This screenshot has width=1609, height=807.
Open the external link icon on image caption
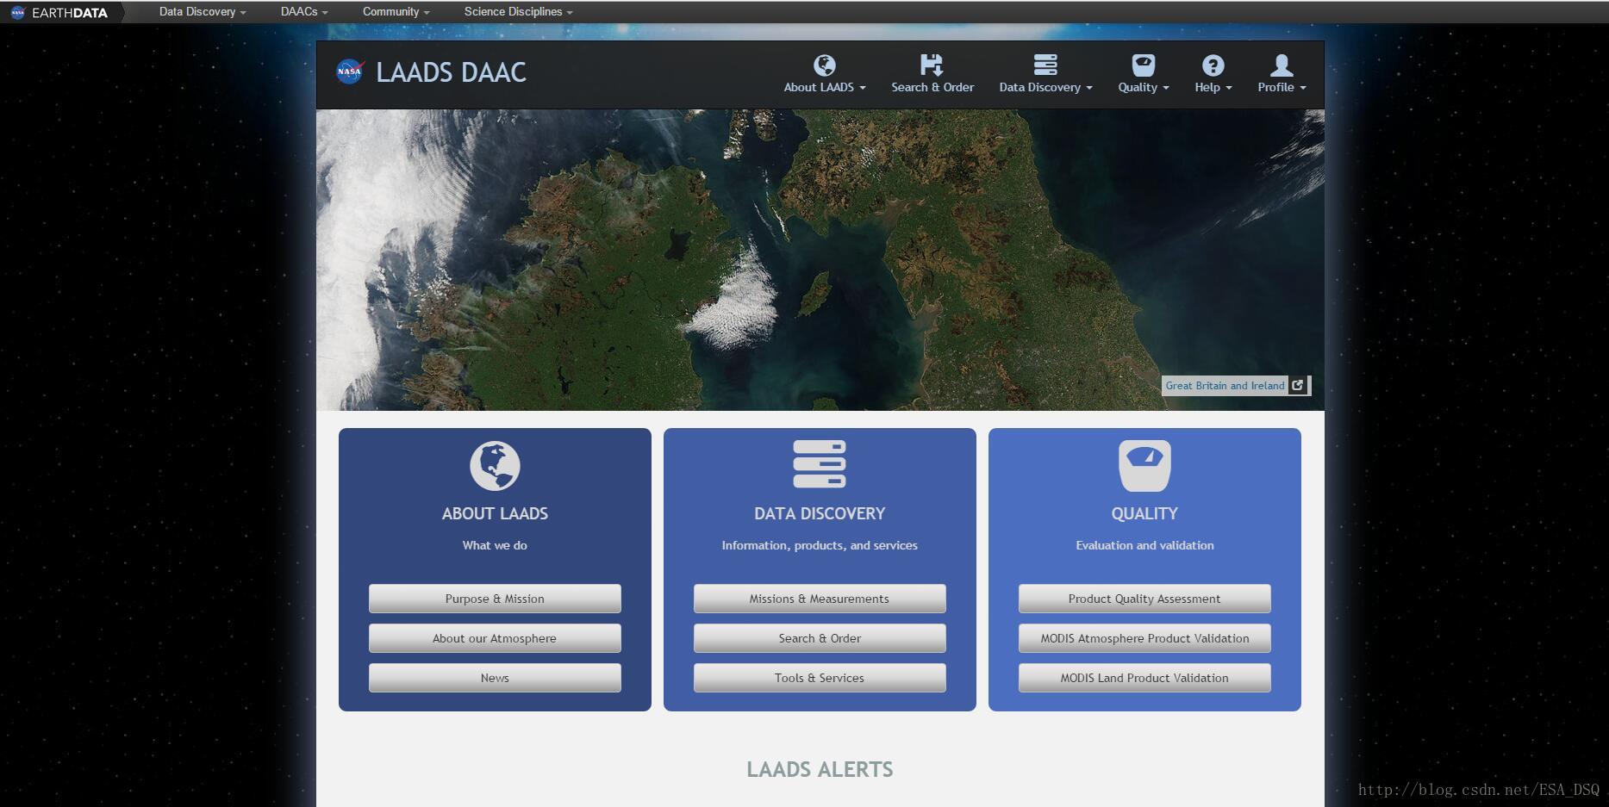click(x=1298, y=386)
